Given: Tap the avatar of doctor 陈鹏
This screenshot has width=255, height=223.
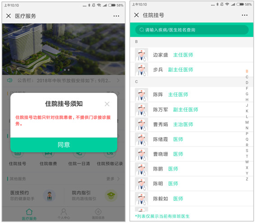Looking at the screenshot, I should 141,169.
